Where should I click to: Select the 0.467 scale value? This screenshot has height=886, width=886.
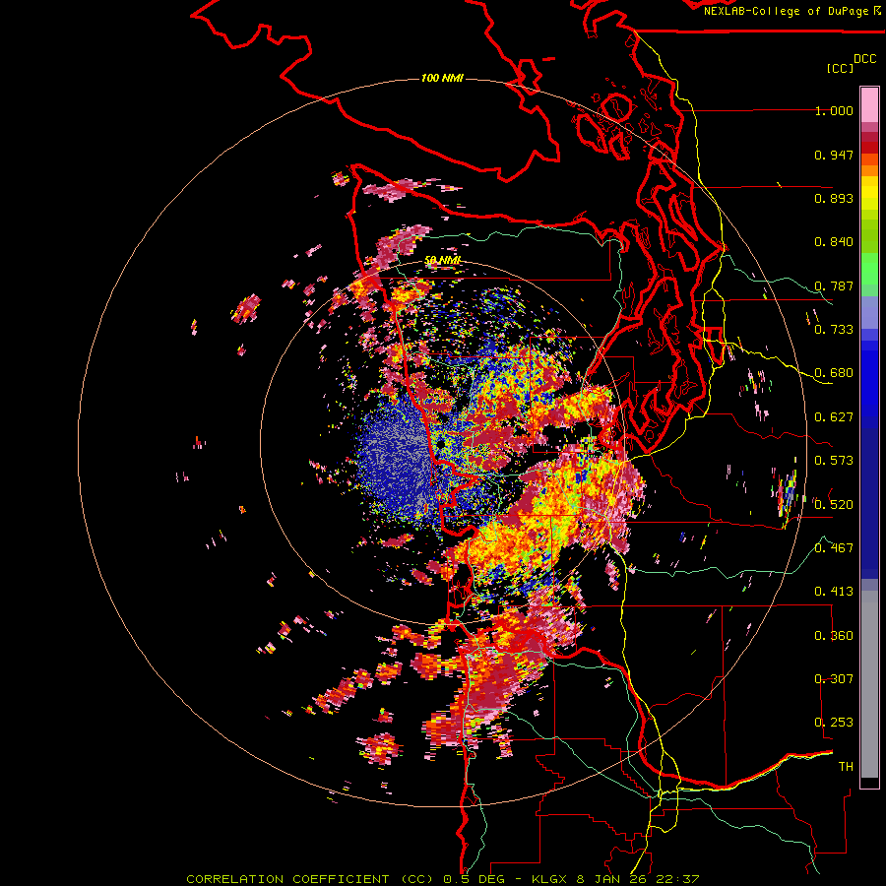834,547
